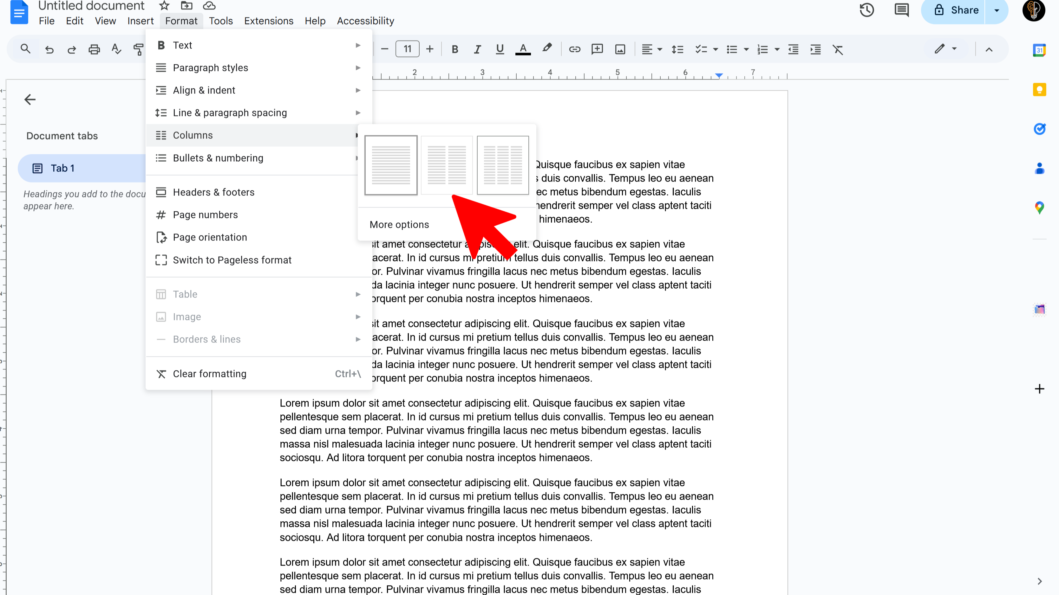Image resolution: width=1059 pixels, height=595 pixels.
Task: Click the bulleted list icon
Action: tap(732, 50)
